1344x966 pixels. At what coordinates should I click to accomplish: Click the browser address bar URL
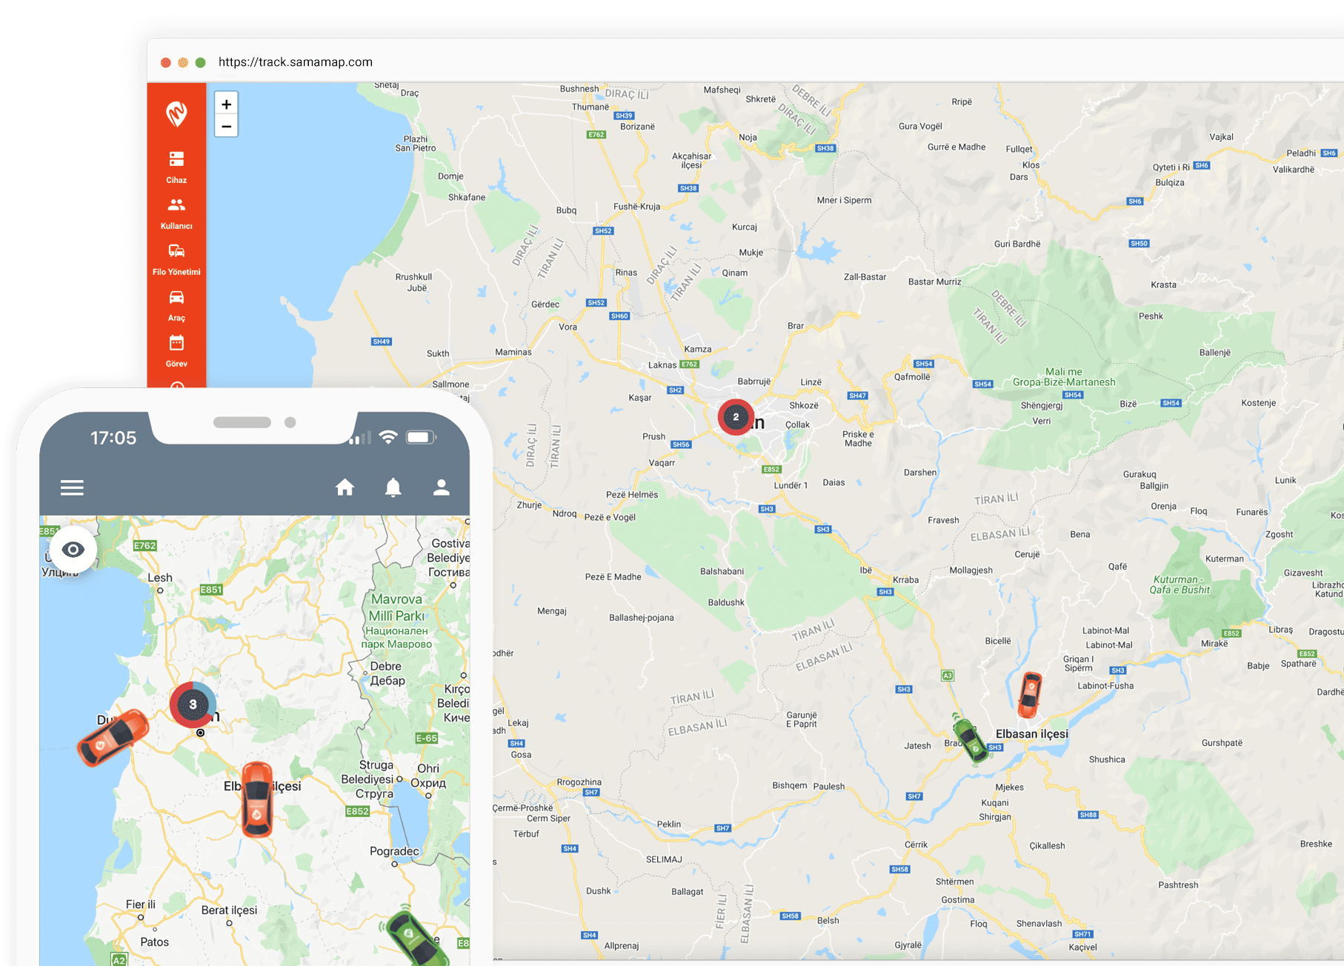pyautogui.click(x=295, y=62)
